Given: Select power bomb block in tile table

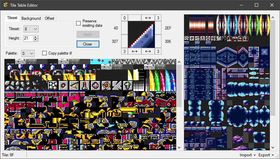Looking at the screenshot, I should click(208, 38).
